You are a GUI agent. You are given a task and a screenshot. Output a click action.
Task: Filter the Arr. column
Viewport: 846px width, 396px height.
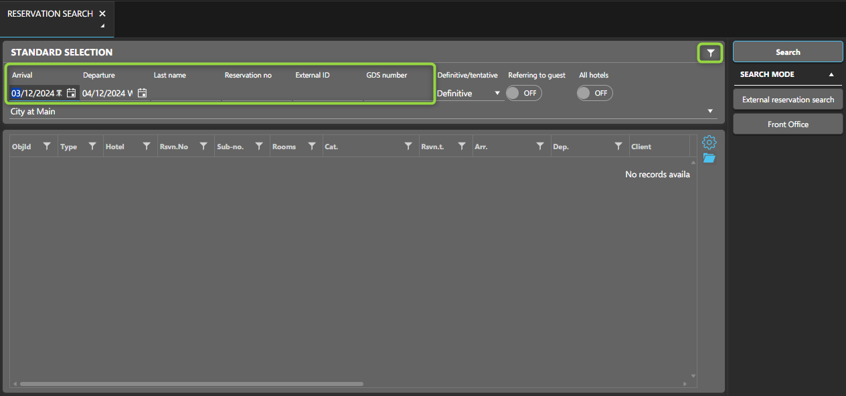coord(540,146)
